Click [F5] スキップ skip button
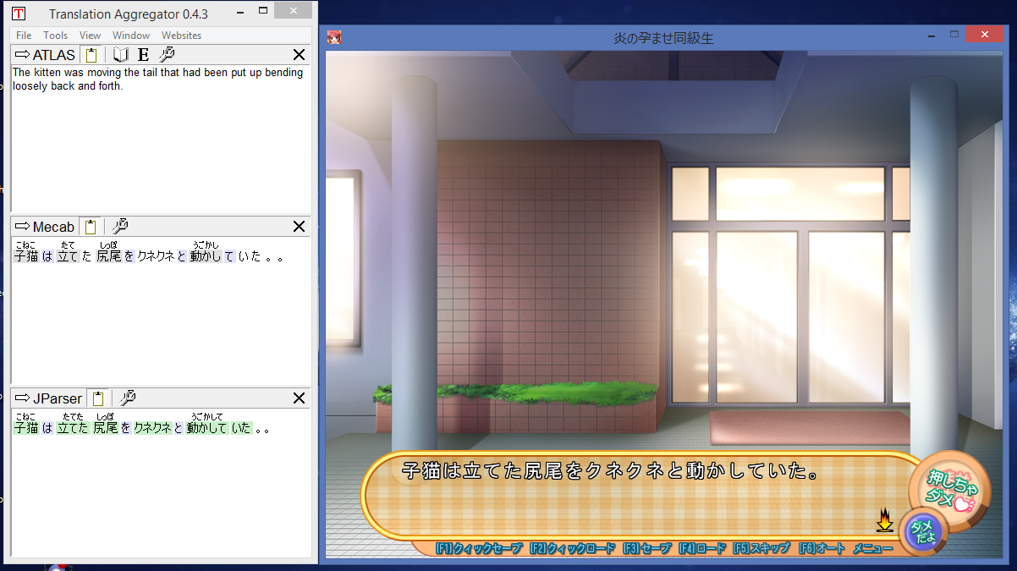 click(761, 548)
